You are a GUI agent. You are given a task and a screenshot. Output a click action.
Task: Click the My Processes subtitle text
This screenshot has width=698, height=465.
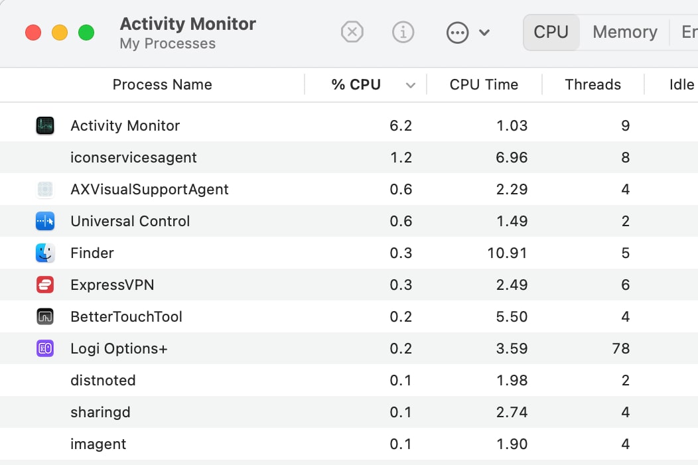point(167,44)
